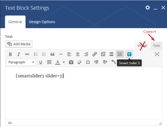Insert a special character (omega)

(88, 62)
